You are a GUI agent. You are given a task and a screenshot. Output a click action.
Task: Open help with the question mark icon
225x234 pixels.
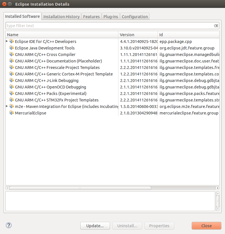(9, 225)
